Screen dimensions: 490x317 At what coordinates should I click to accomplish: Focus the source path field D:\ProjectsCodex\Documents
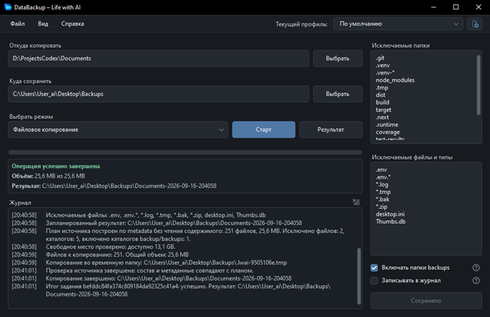pyautogui.click(x=158, y=58)
